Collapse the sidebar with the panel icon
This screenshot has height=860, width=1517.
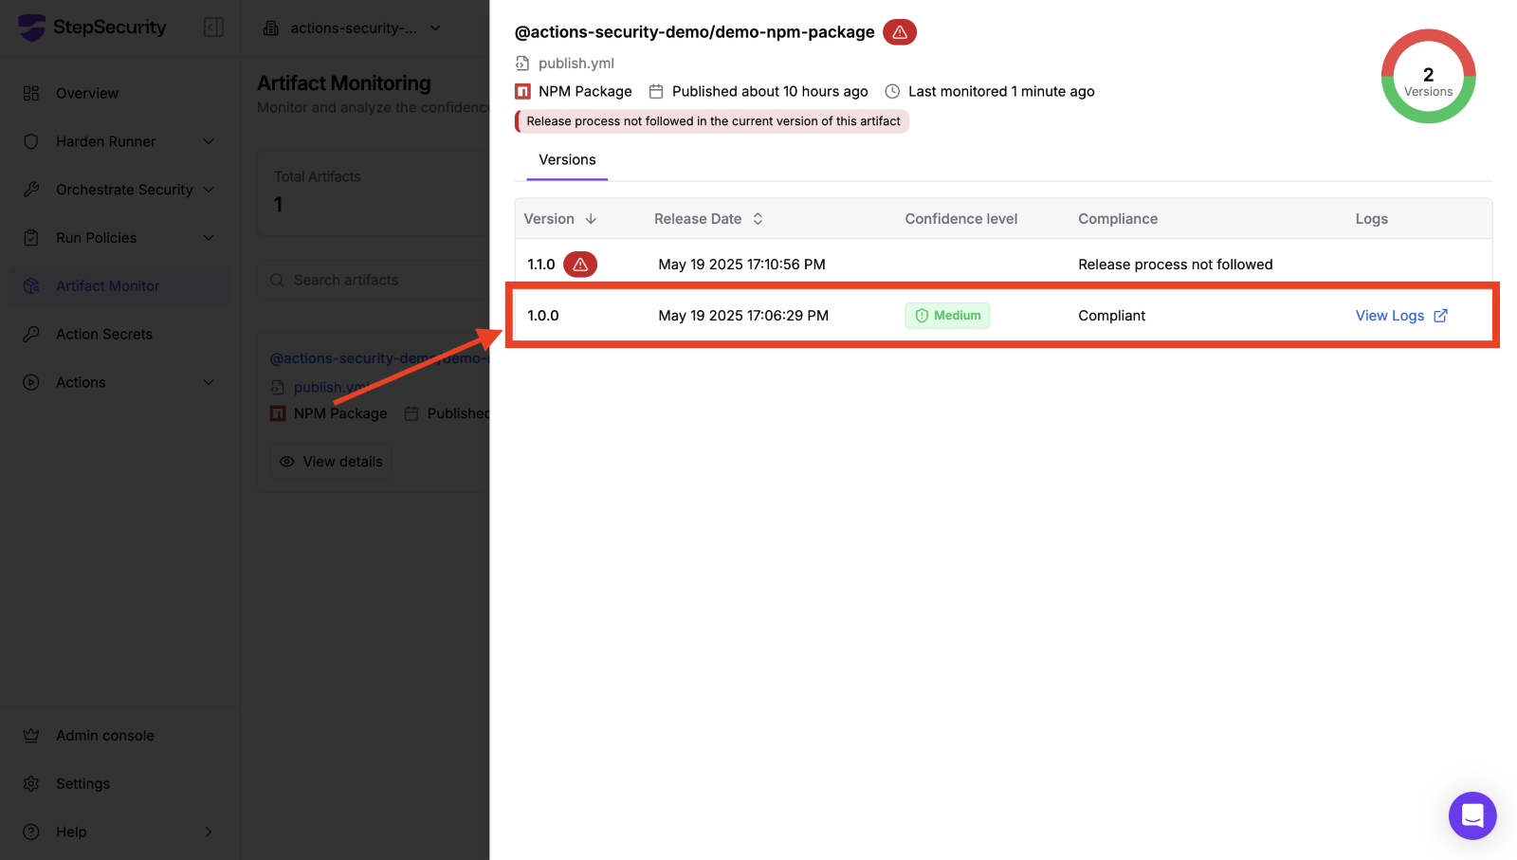[x=214, y=27]
